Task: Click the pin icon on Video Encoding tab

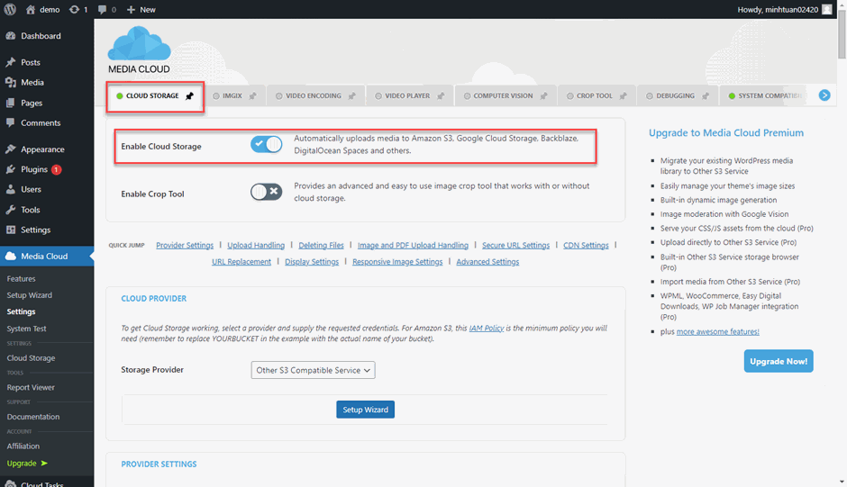Action: [x=352, y=96]
